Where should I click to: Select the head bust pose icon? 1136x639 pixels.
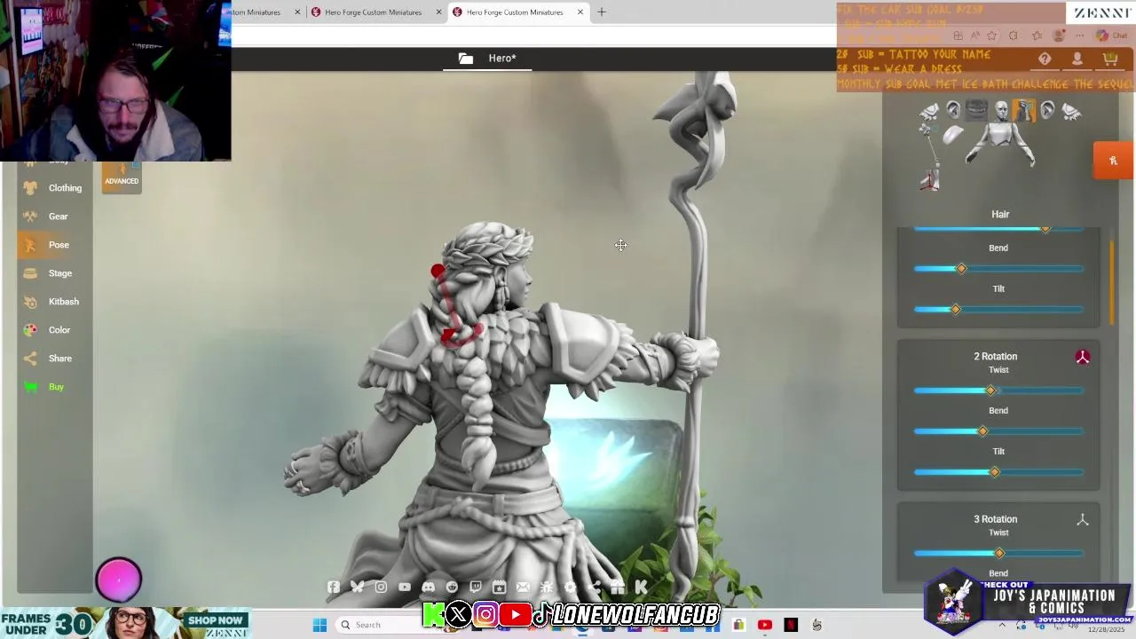tap(1001, 110)
